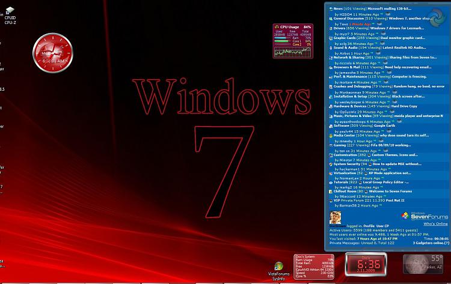The image size is (451, 284).
Task: Open thread 'Dual monitor graphic card...'
Action: (402, 38)
